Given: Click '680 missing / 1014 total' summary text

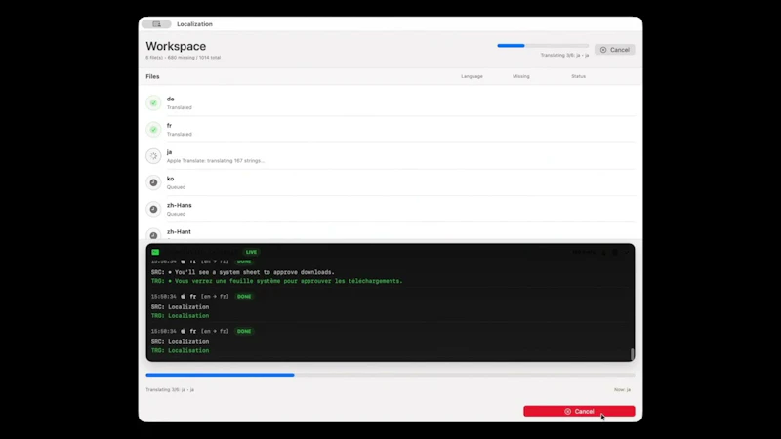Looking at the screenshot, I should tap(194, 58).
